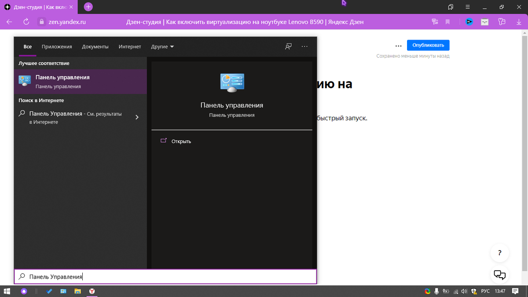Viewport: 528px width, 297px height.
Task: Click the magnifier icon in the search box
Action: point(22,277)
